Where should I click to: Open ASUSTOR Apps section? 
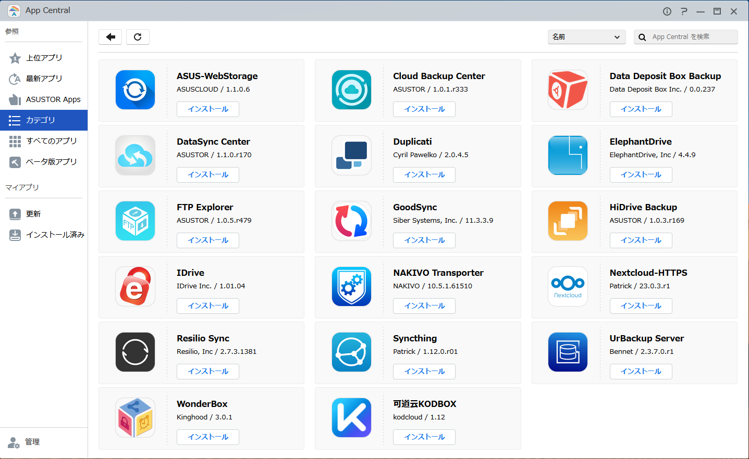pos(44,99)
